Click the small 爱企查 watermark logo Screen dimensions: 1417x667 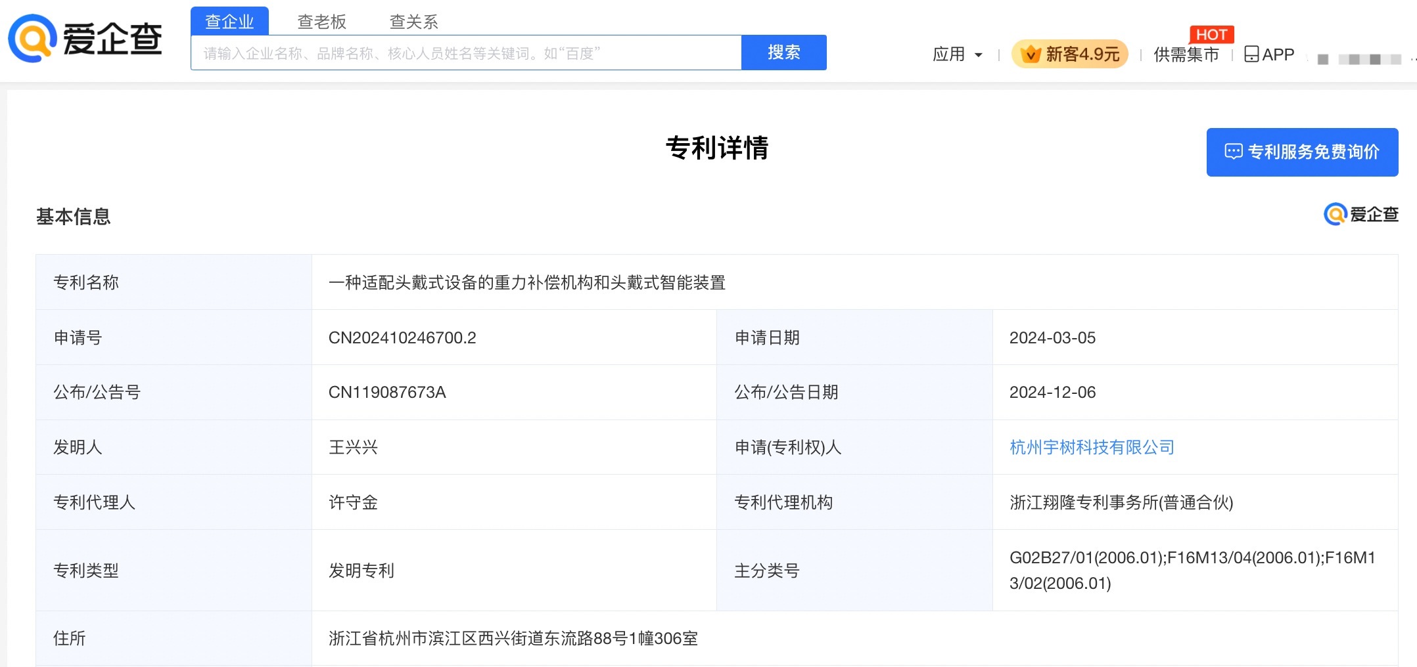coord(1360,214)
